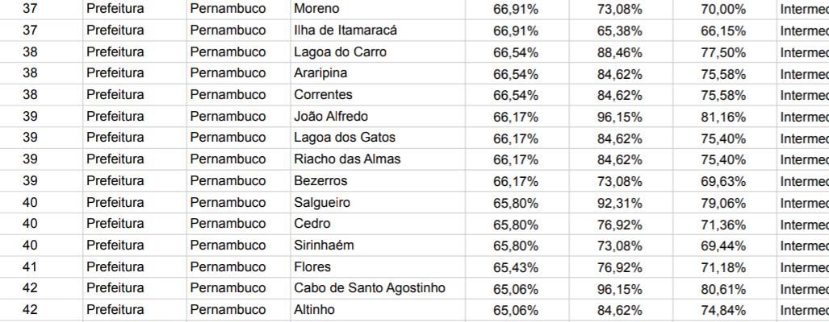Image resolution: width=829 pixels, height=322 pixels.
Task: Click the rank 41 cell
Action: [x=30, y=267]
